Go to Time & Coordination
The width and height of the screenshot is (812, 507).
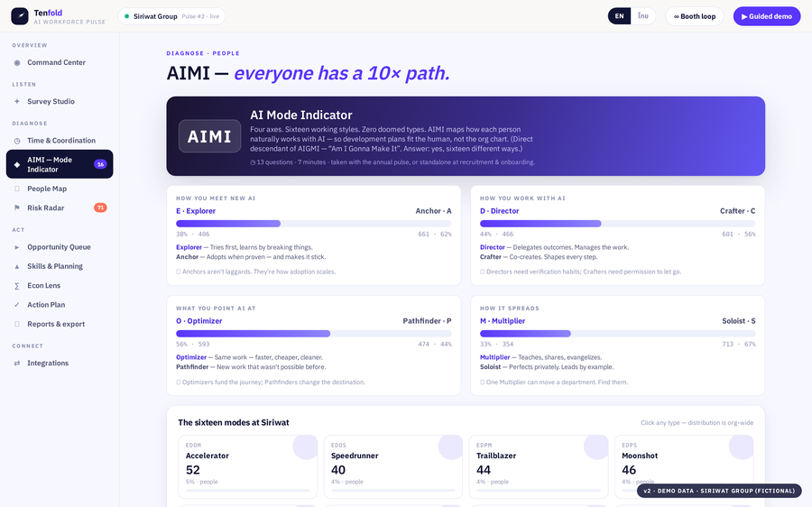[x=60, y=141]
